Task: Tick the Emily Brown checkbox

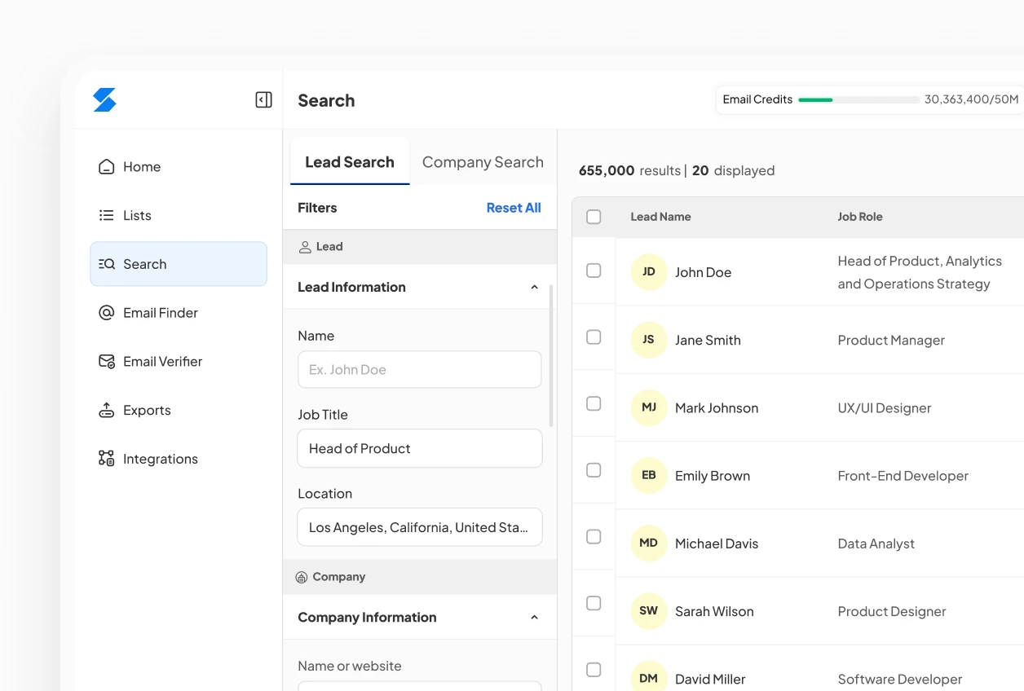Action: pos(594,470)
